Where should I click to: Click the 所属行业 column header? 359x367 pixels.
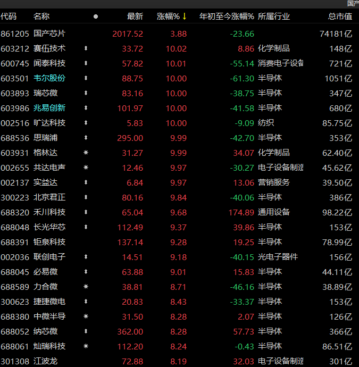tap(274, 16)
